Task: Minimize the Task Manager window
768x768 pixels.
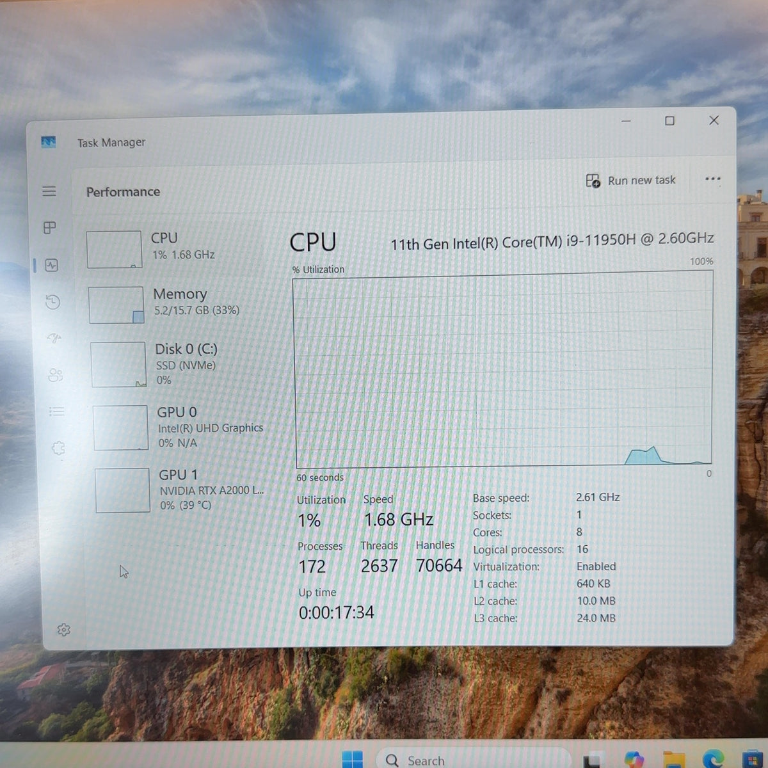Action: (x=626, y=120)
